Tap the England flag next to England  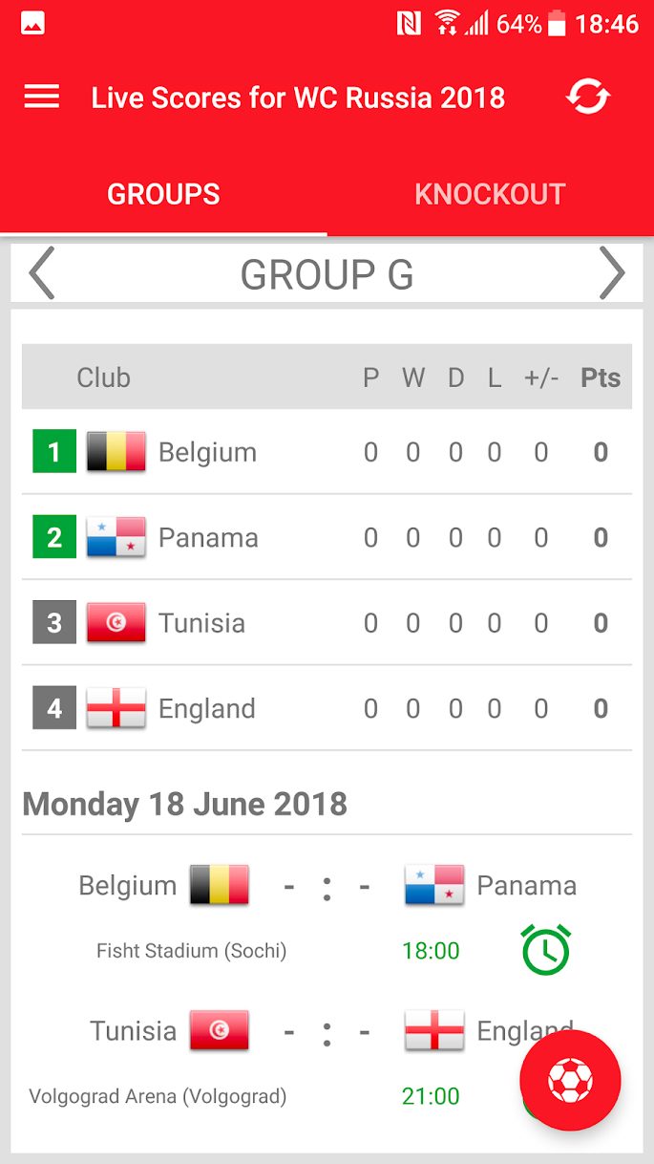click(116, 708)
